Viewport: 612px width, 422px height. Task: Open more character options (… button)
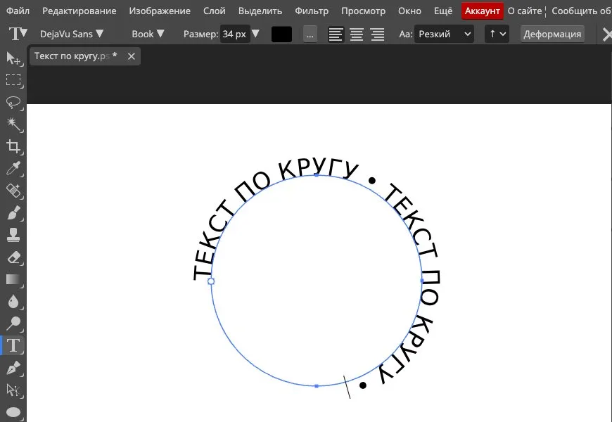pos(310,34)
